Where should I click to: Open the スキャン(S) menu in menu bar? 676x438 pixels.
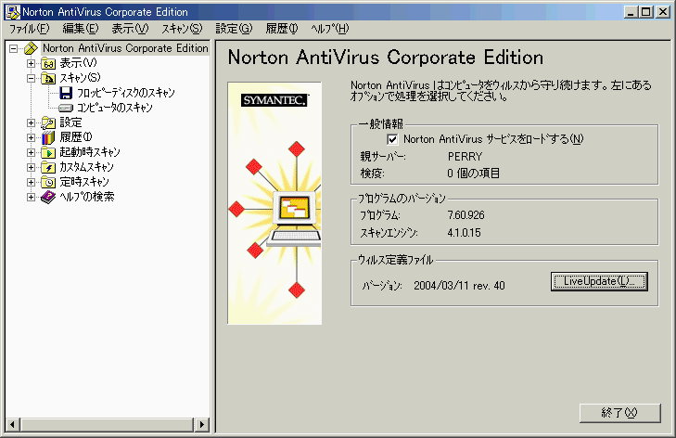pos(183,29)
